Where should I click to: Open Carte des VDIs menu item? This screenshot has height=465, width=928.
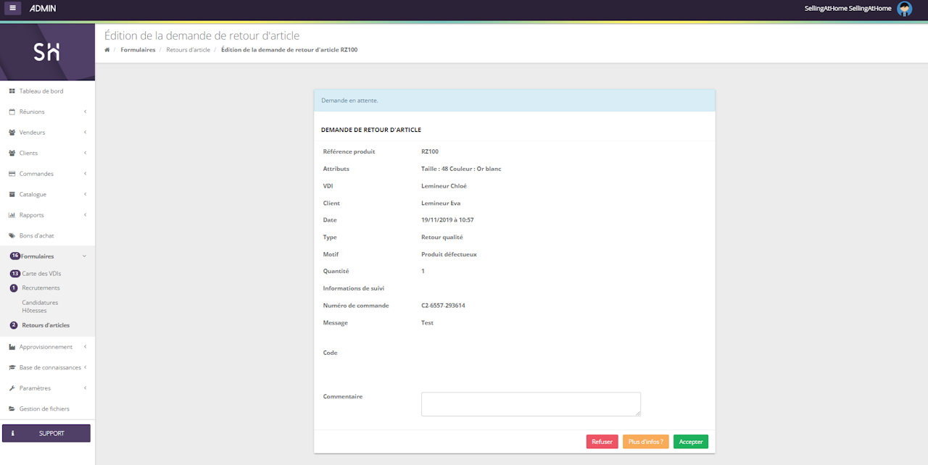[41, 274]
